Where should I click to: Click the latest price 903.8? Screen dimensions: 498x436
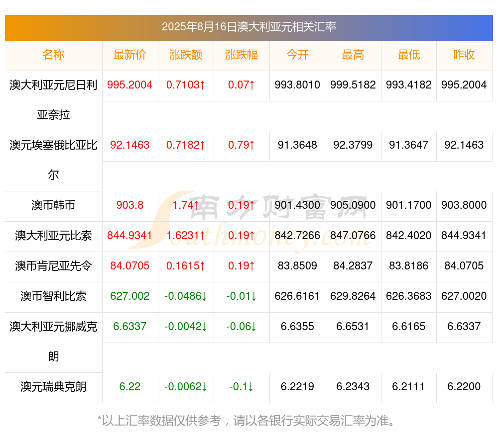coord(130,205)
